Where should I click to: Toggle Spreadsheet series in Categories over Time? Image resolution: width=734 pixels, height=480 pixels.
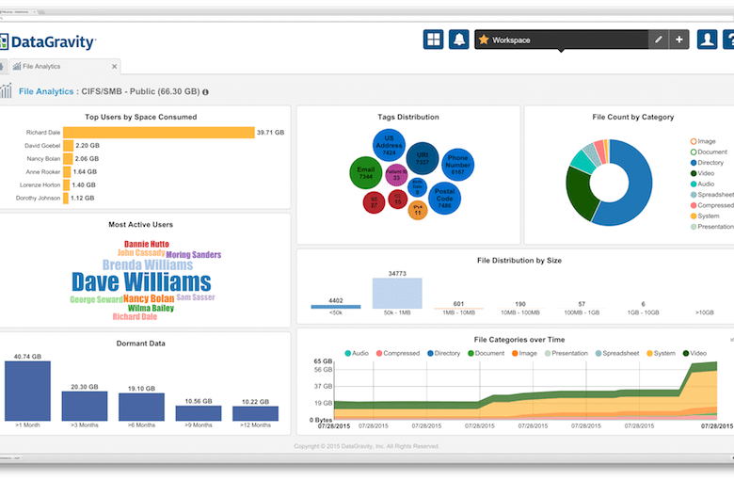[x=617, y=353]
